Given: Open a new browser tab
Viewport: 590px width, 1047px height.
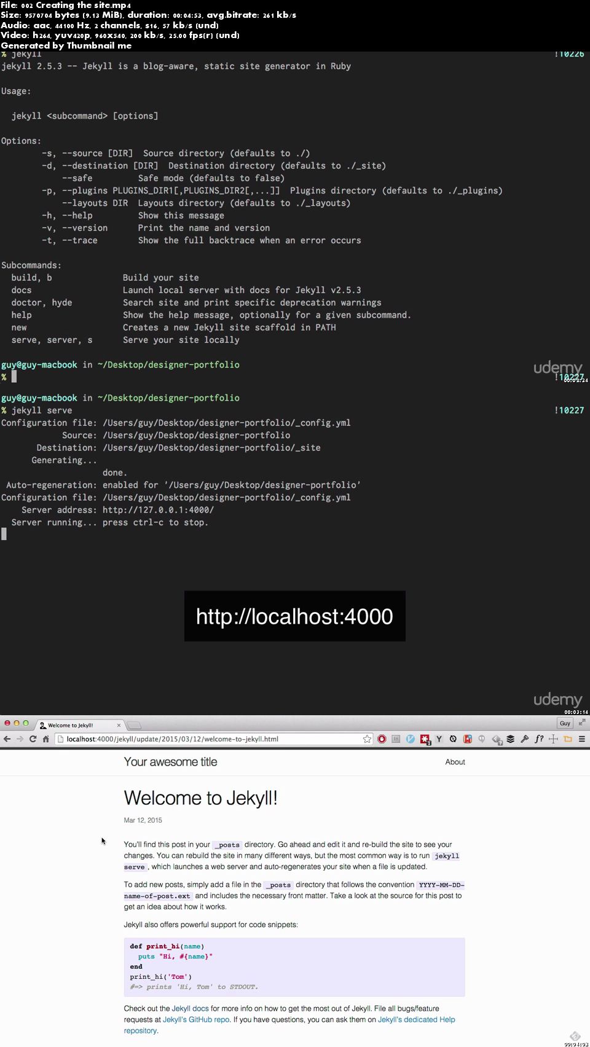Looking at the screenshot, I should (x=134, y=725).
